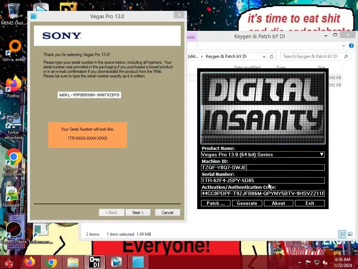Click the Activation/Authentication Code field

pyautogui.click(x=263, y=193)
